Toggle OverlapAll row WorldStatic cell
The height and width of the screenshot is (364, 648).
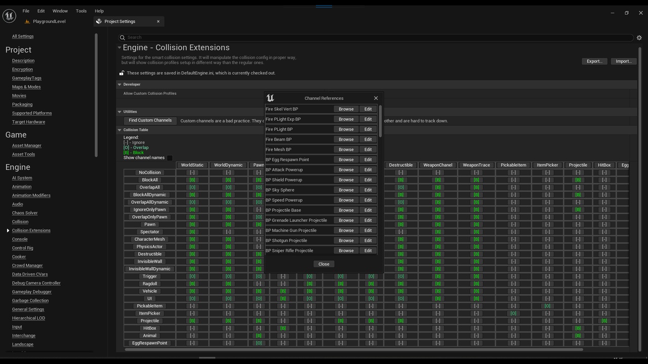click(x=192, y=187)
